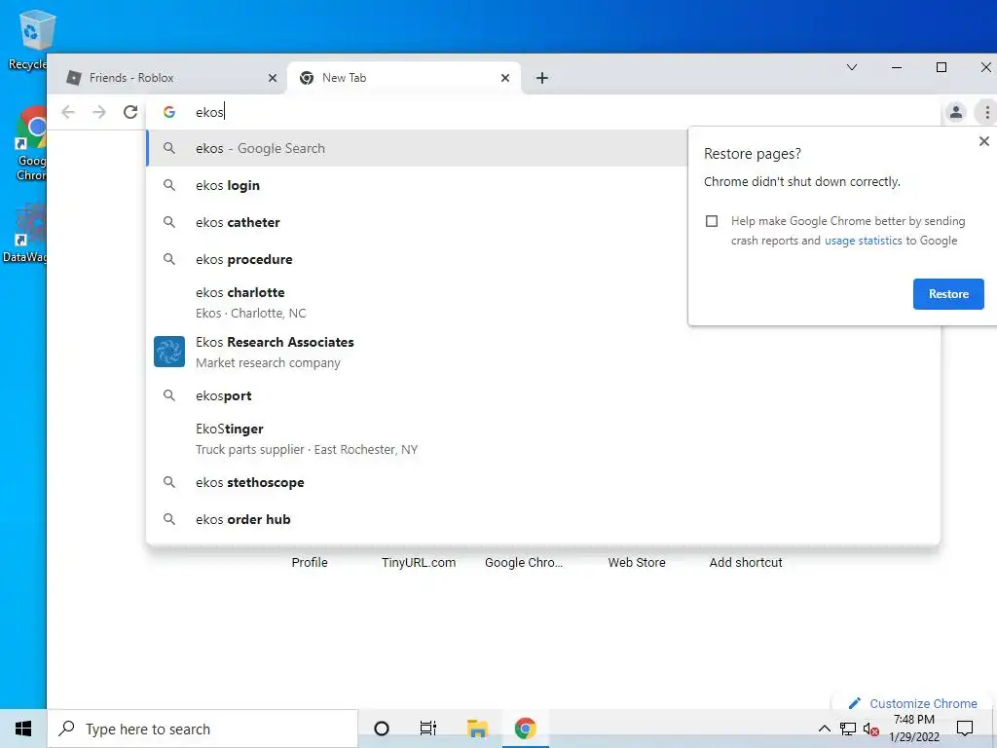Click the Roblox favicon on the first tab
The height and width of the screenshot is (748, 997).
(x=74, y=78)
